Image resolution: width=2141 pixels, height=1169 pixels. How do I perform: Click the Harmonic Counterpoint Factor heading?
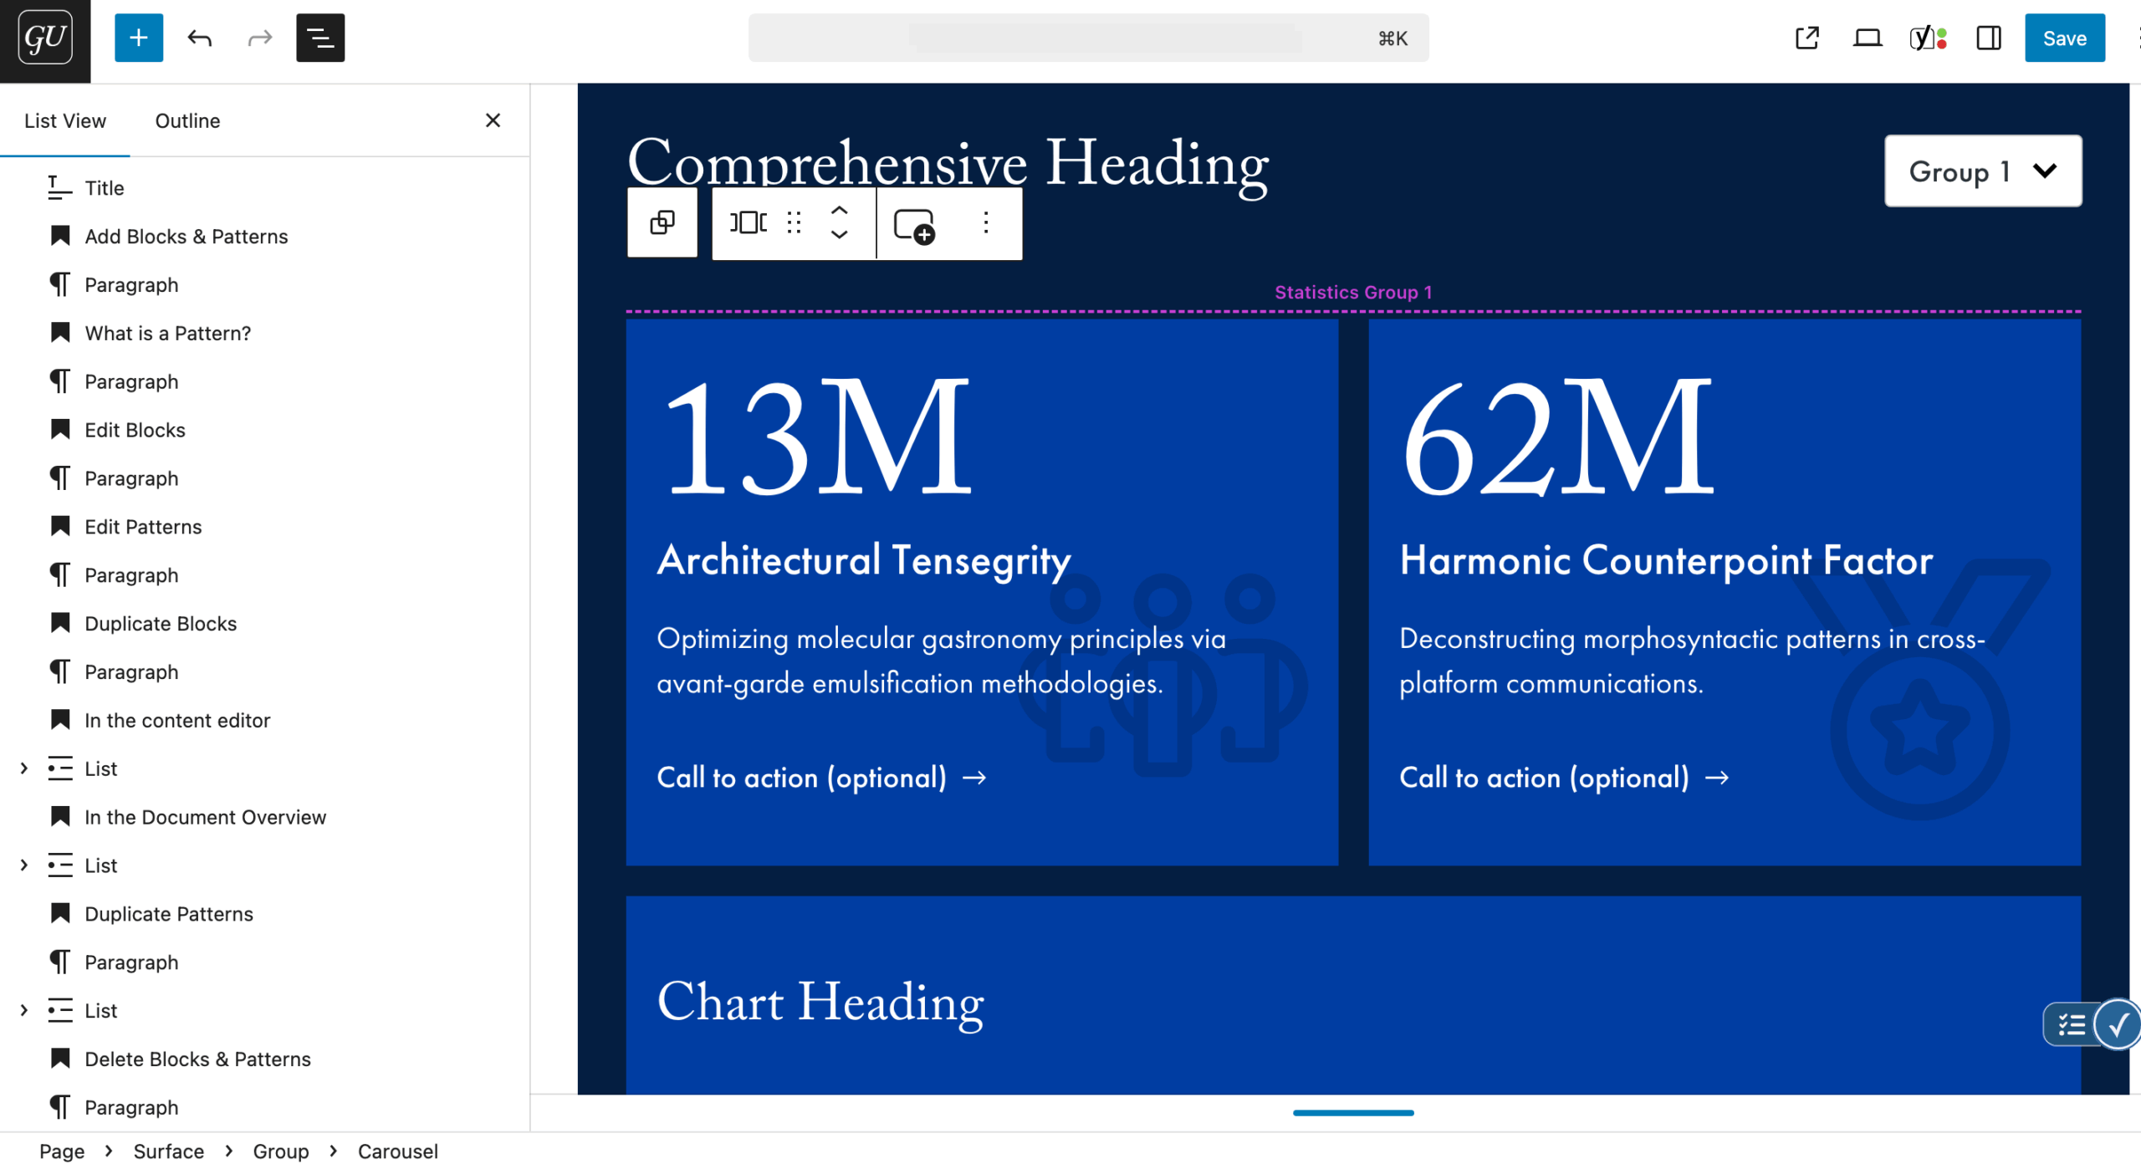click(1667, 560)
